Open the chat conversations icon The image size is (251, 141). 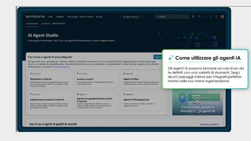199,16
